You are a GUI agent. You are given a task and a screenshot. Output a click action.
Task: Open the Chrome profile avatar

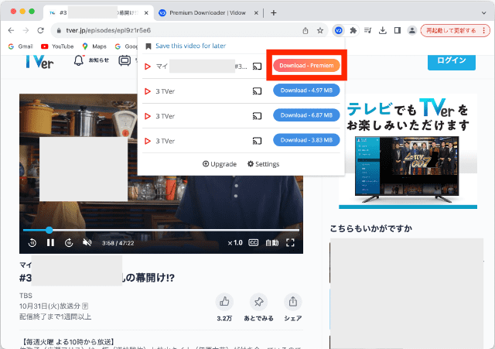[412, 30]
